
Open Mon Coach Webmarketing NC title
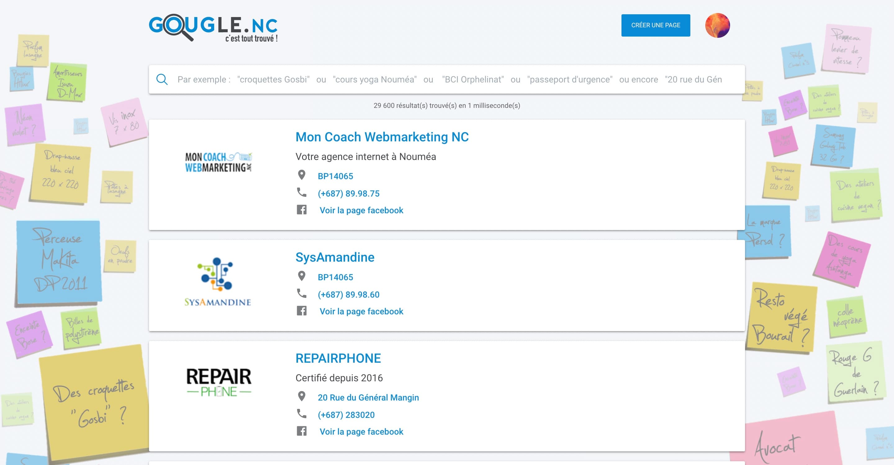point(382,137)
